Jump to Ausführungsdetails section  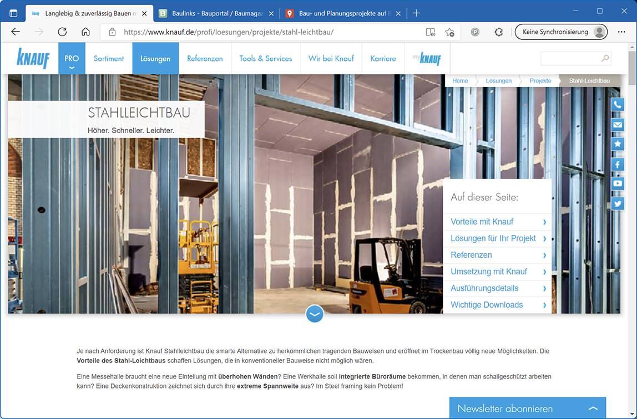coord(498,288)
